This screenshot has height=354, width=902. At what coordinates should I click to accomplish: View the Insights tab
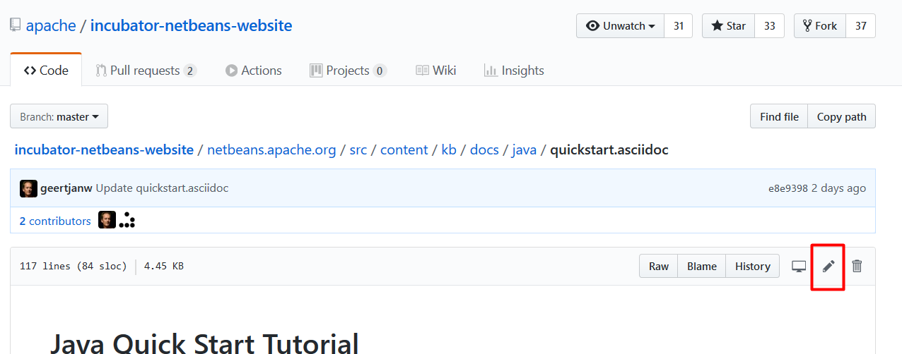coord(514,71)
